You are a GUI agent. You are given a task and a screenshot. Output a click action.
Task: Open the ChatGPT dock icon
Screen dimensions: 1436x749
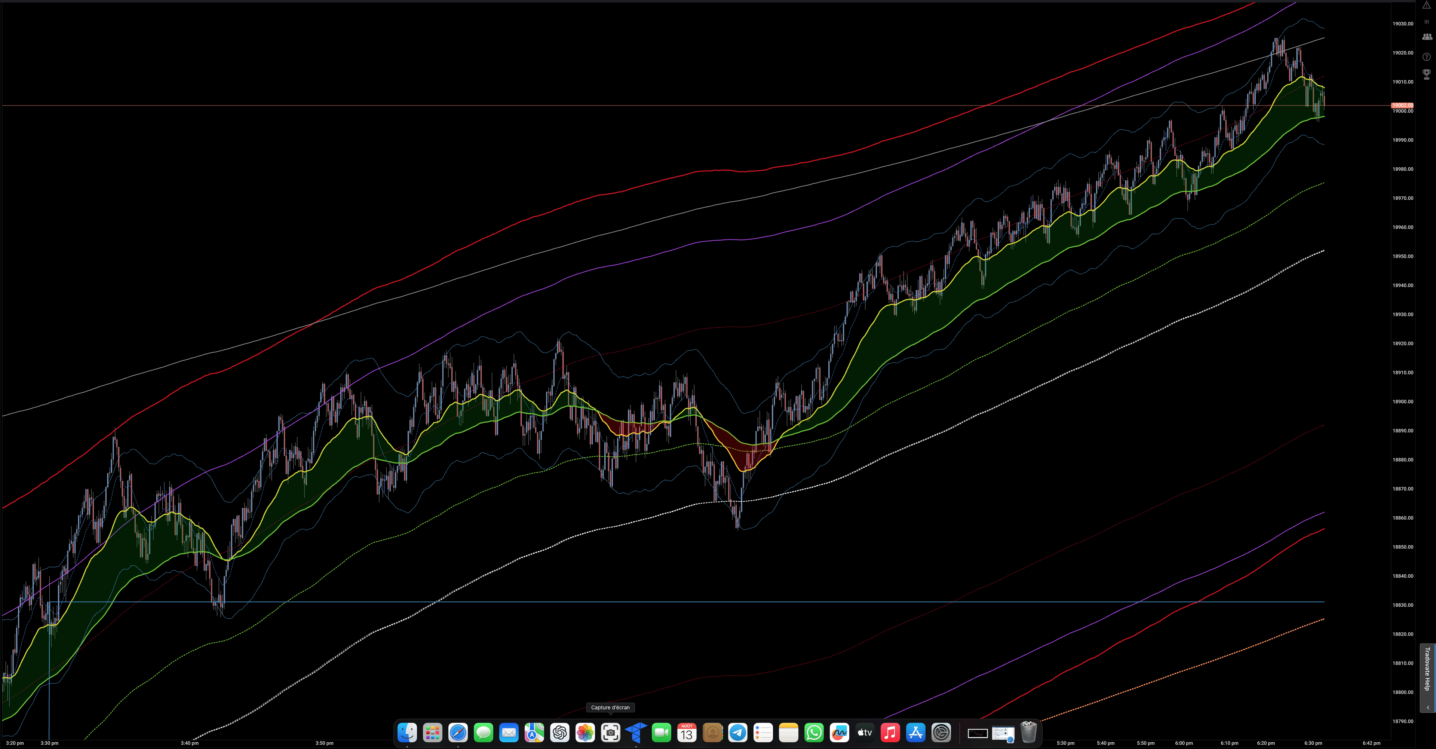(560, 732)
